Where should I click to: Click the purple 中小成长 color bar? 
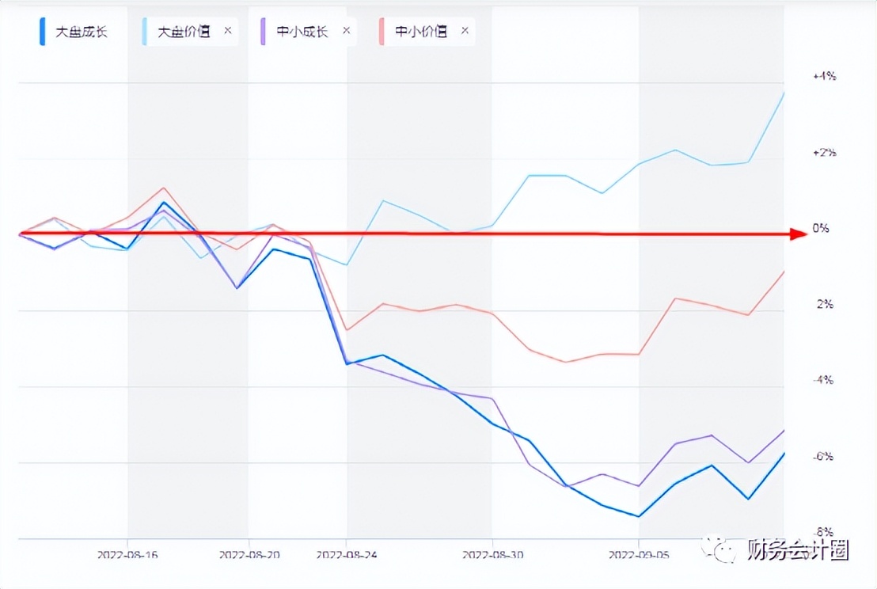(x=262, y=32)
